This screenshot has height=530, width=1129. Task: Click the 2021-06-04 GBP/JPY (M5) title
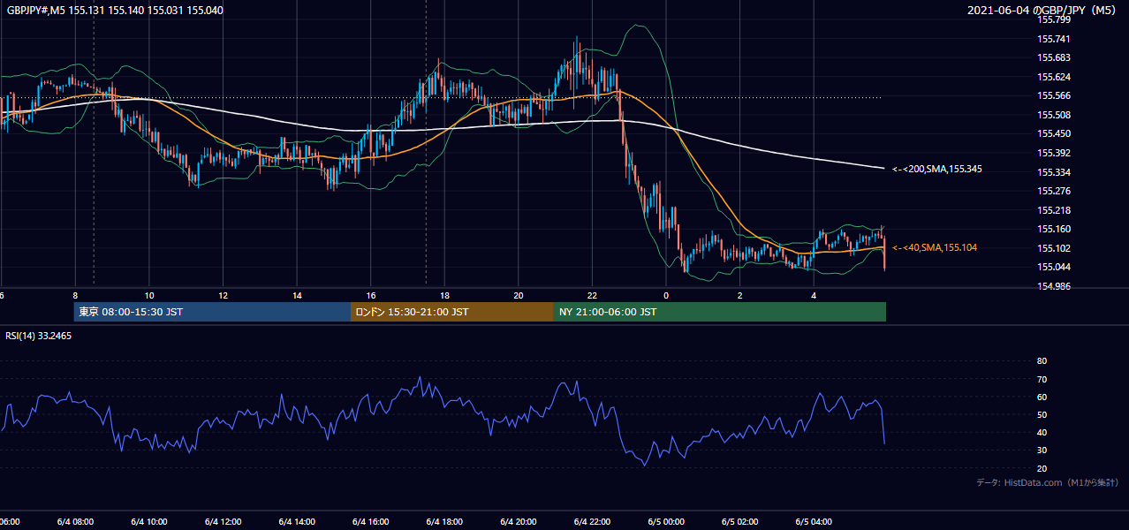pyautogui.click(x=1043, y=11)
